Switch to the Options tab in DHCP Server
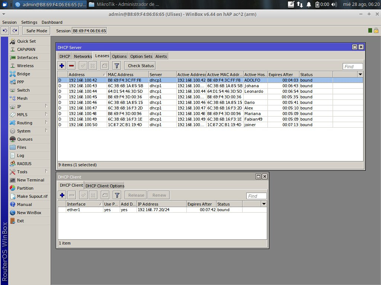Viewport: 381px width, 285px height. coord(119,56)
